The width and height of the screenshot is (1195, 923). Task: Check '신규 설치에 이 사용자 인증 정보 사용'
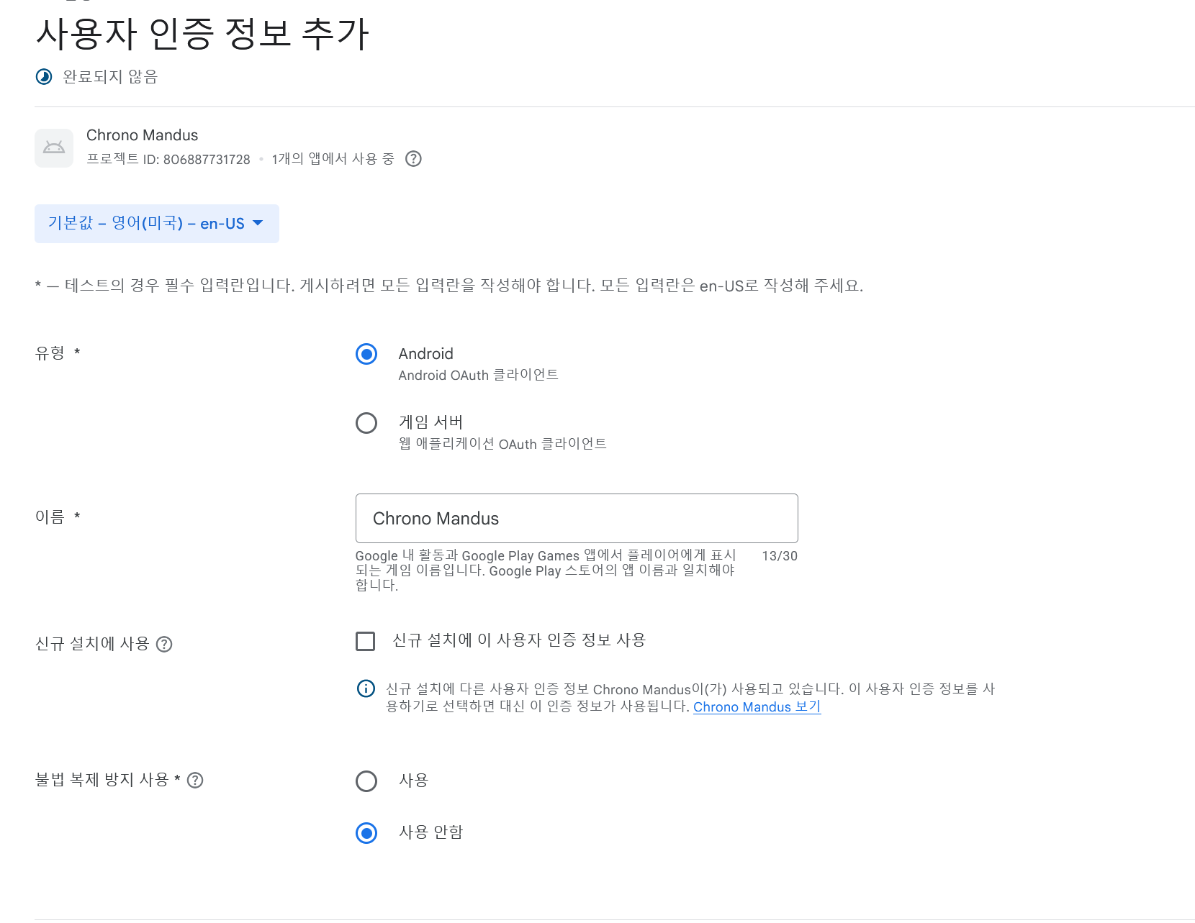[366, 641]
